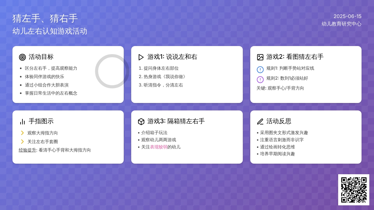
Task: Click the gray loading ring circle
Action: tap(112, 71)
